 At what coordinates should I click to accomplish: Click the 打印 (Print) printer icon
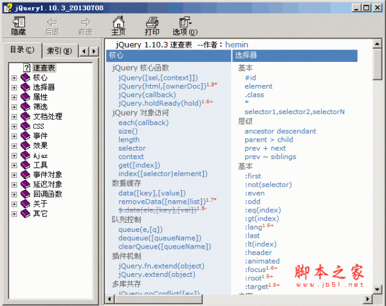click(x=152, y=22)
